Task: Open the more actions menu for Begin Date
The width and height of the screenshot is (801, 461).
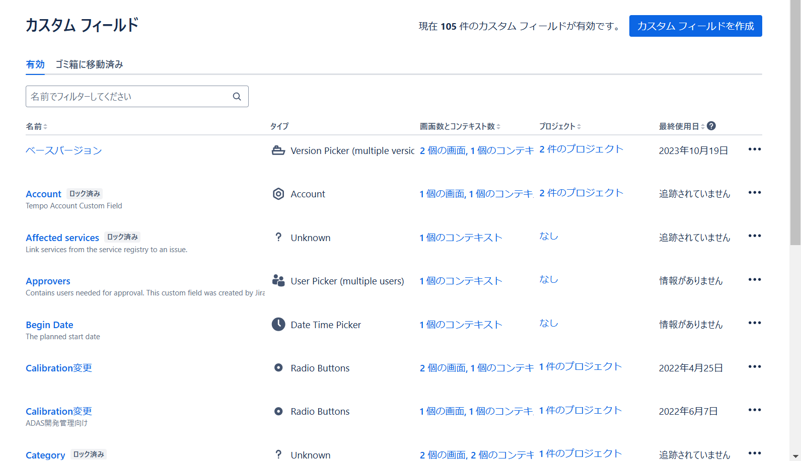Action: pos(755,323)
